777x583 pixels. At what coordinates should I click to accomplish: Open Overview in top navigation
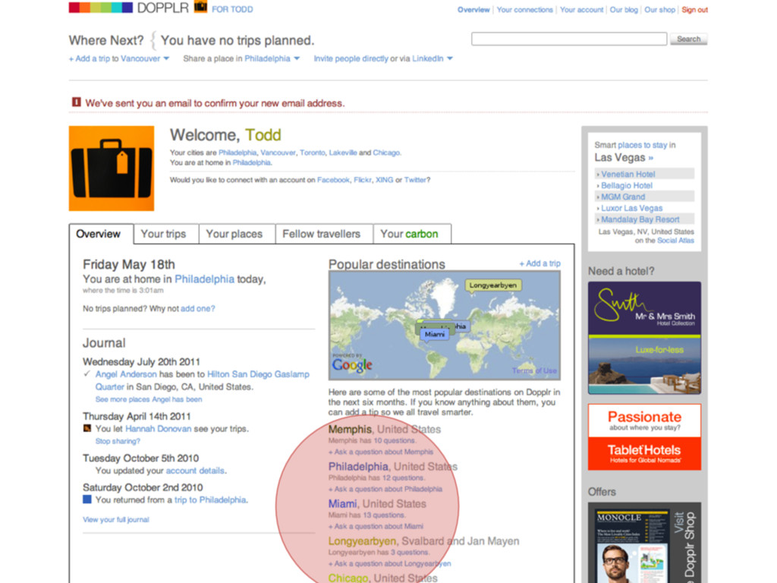[473, 10]
